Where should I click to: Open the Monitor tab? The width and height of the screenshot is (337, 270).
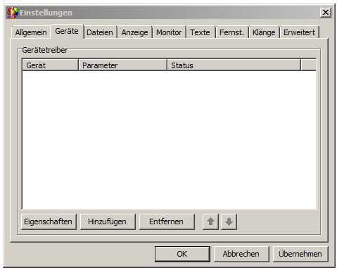(169, 32)
